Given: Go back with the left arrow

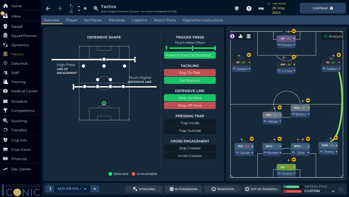Looking at the screenshot, I should click(x=48, y=8).
